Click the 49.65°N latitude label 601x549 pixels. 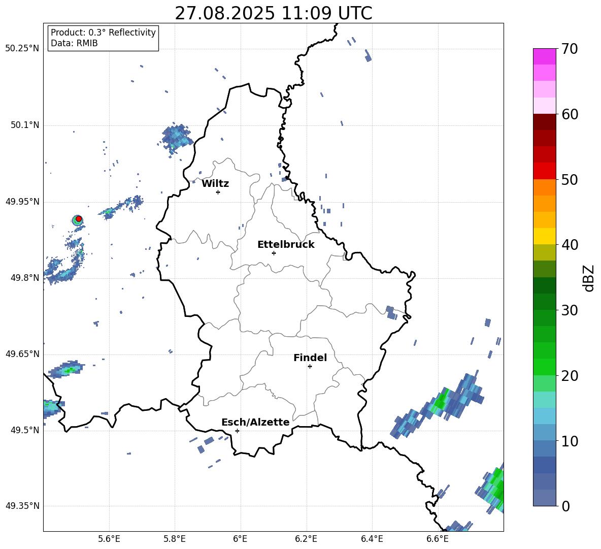(x=22, y=354)
